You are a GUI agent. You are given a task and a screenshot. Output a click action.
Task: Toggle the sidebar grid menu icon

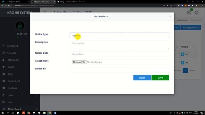coord(45,11)
